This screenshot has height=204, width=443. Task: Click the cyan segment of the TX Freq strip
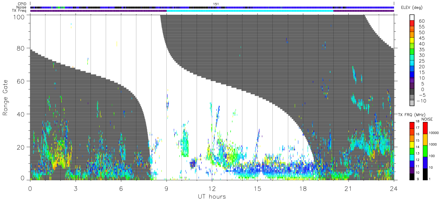click(x=250, y=11)
